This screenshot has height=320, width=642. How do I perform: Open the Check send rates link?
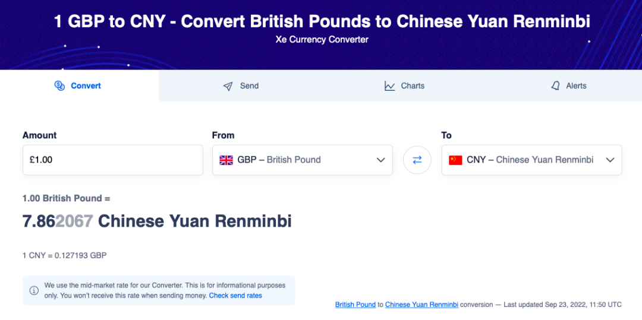click(235, 295)
